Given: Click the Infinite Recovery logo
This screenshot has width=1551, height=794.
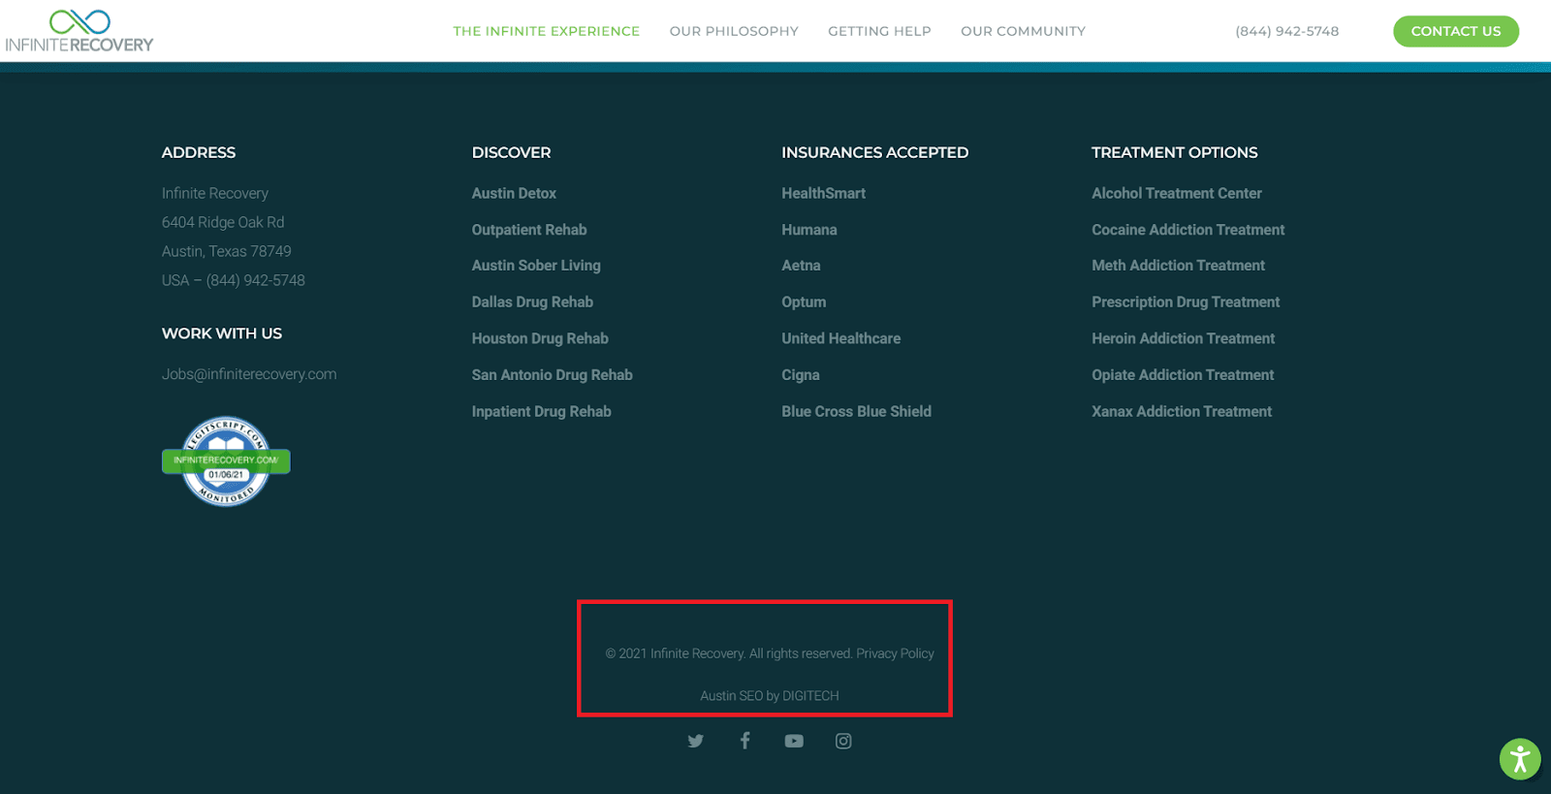Looking at the screenshot, I should coord(79,31).
